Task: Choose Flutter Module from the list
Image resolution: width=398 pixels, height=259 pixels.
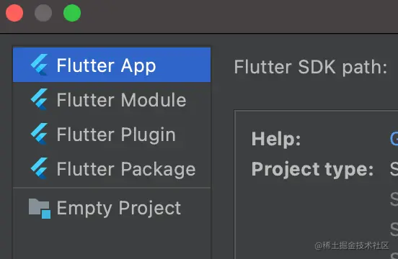Action: [112, 99]
